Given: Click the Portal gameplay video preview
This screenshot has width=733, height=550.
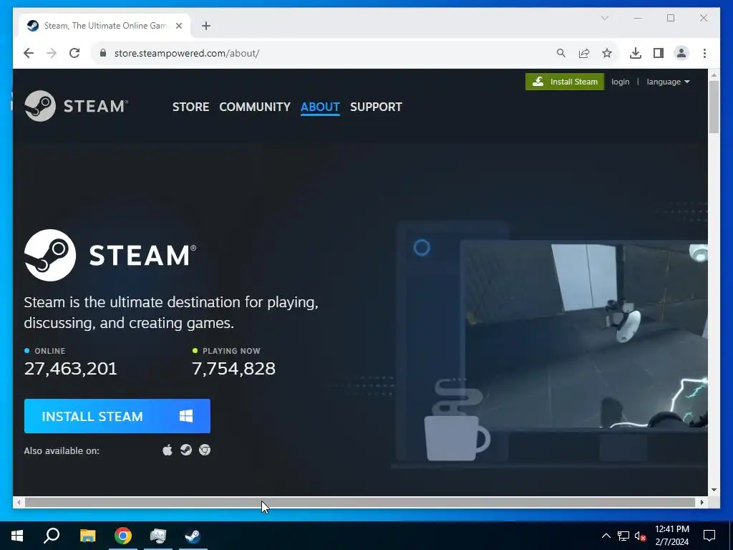Looking at the screenshot, I should tap(584, 334).
